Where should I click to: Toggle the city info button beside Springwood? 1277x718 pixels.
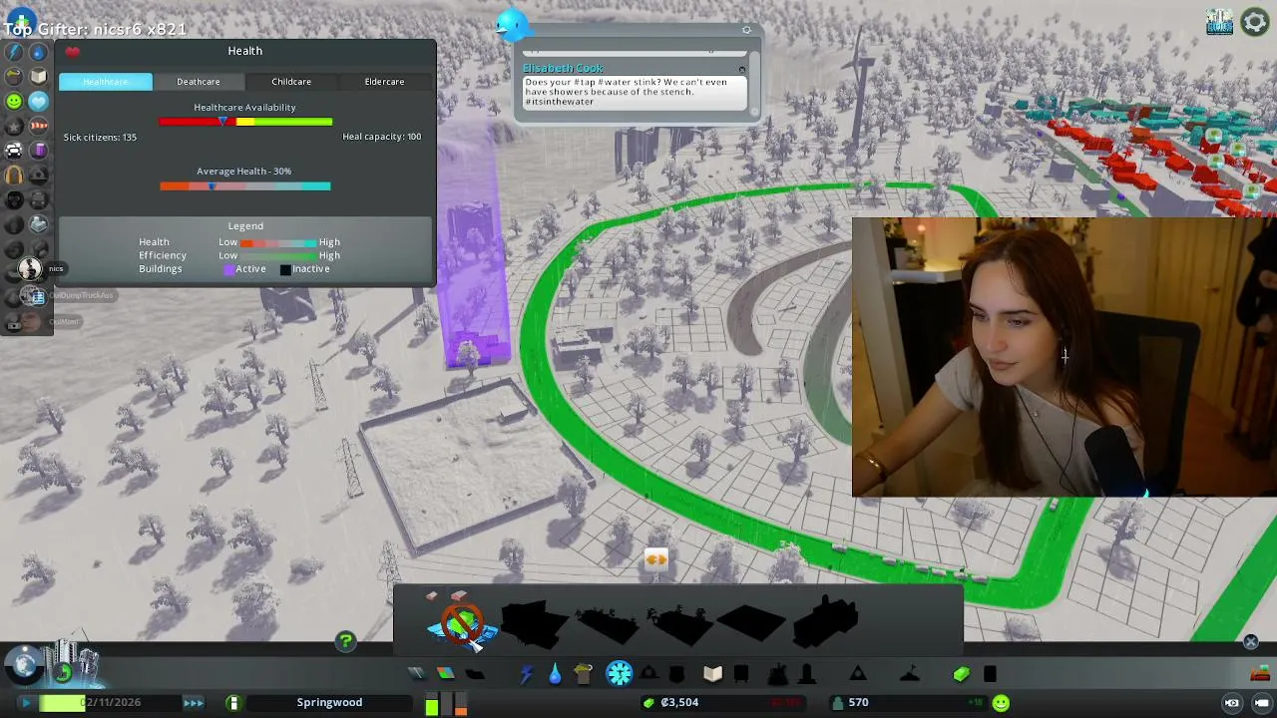click(x=233, y=703)
